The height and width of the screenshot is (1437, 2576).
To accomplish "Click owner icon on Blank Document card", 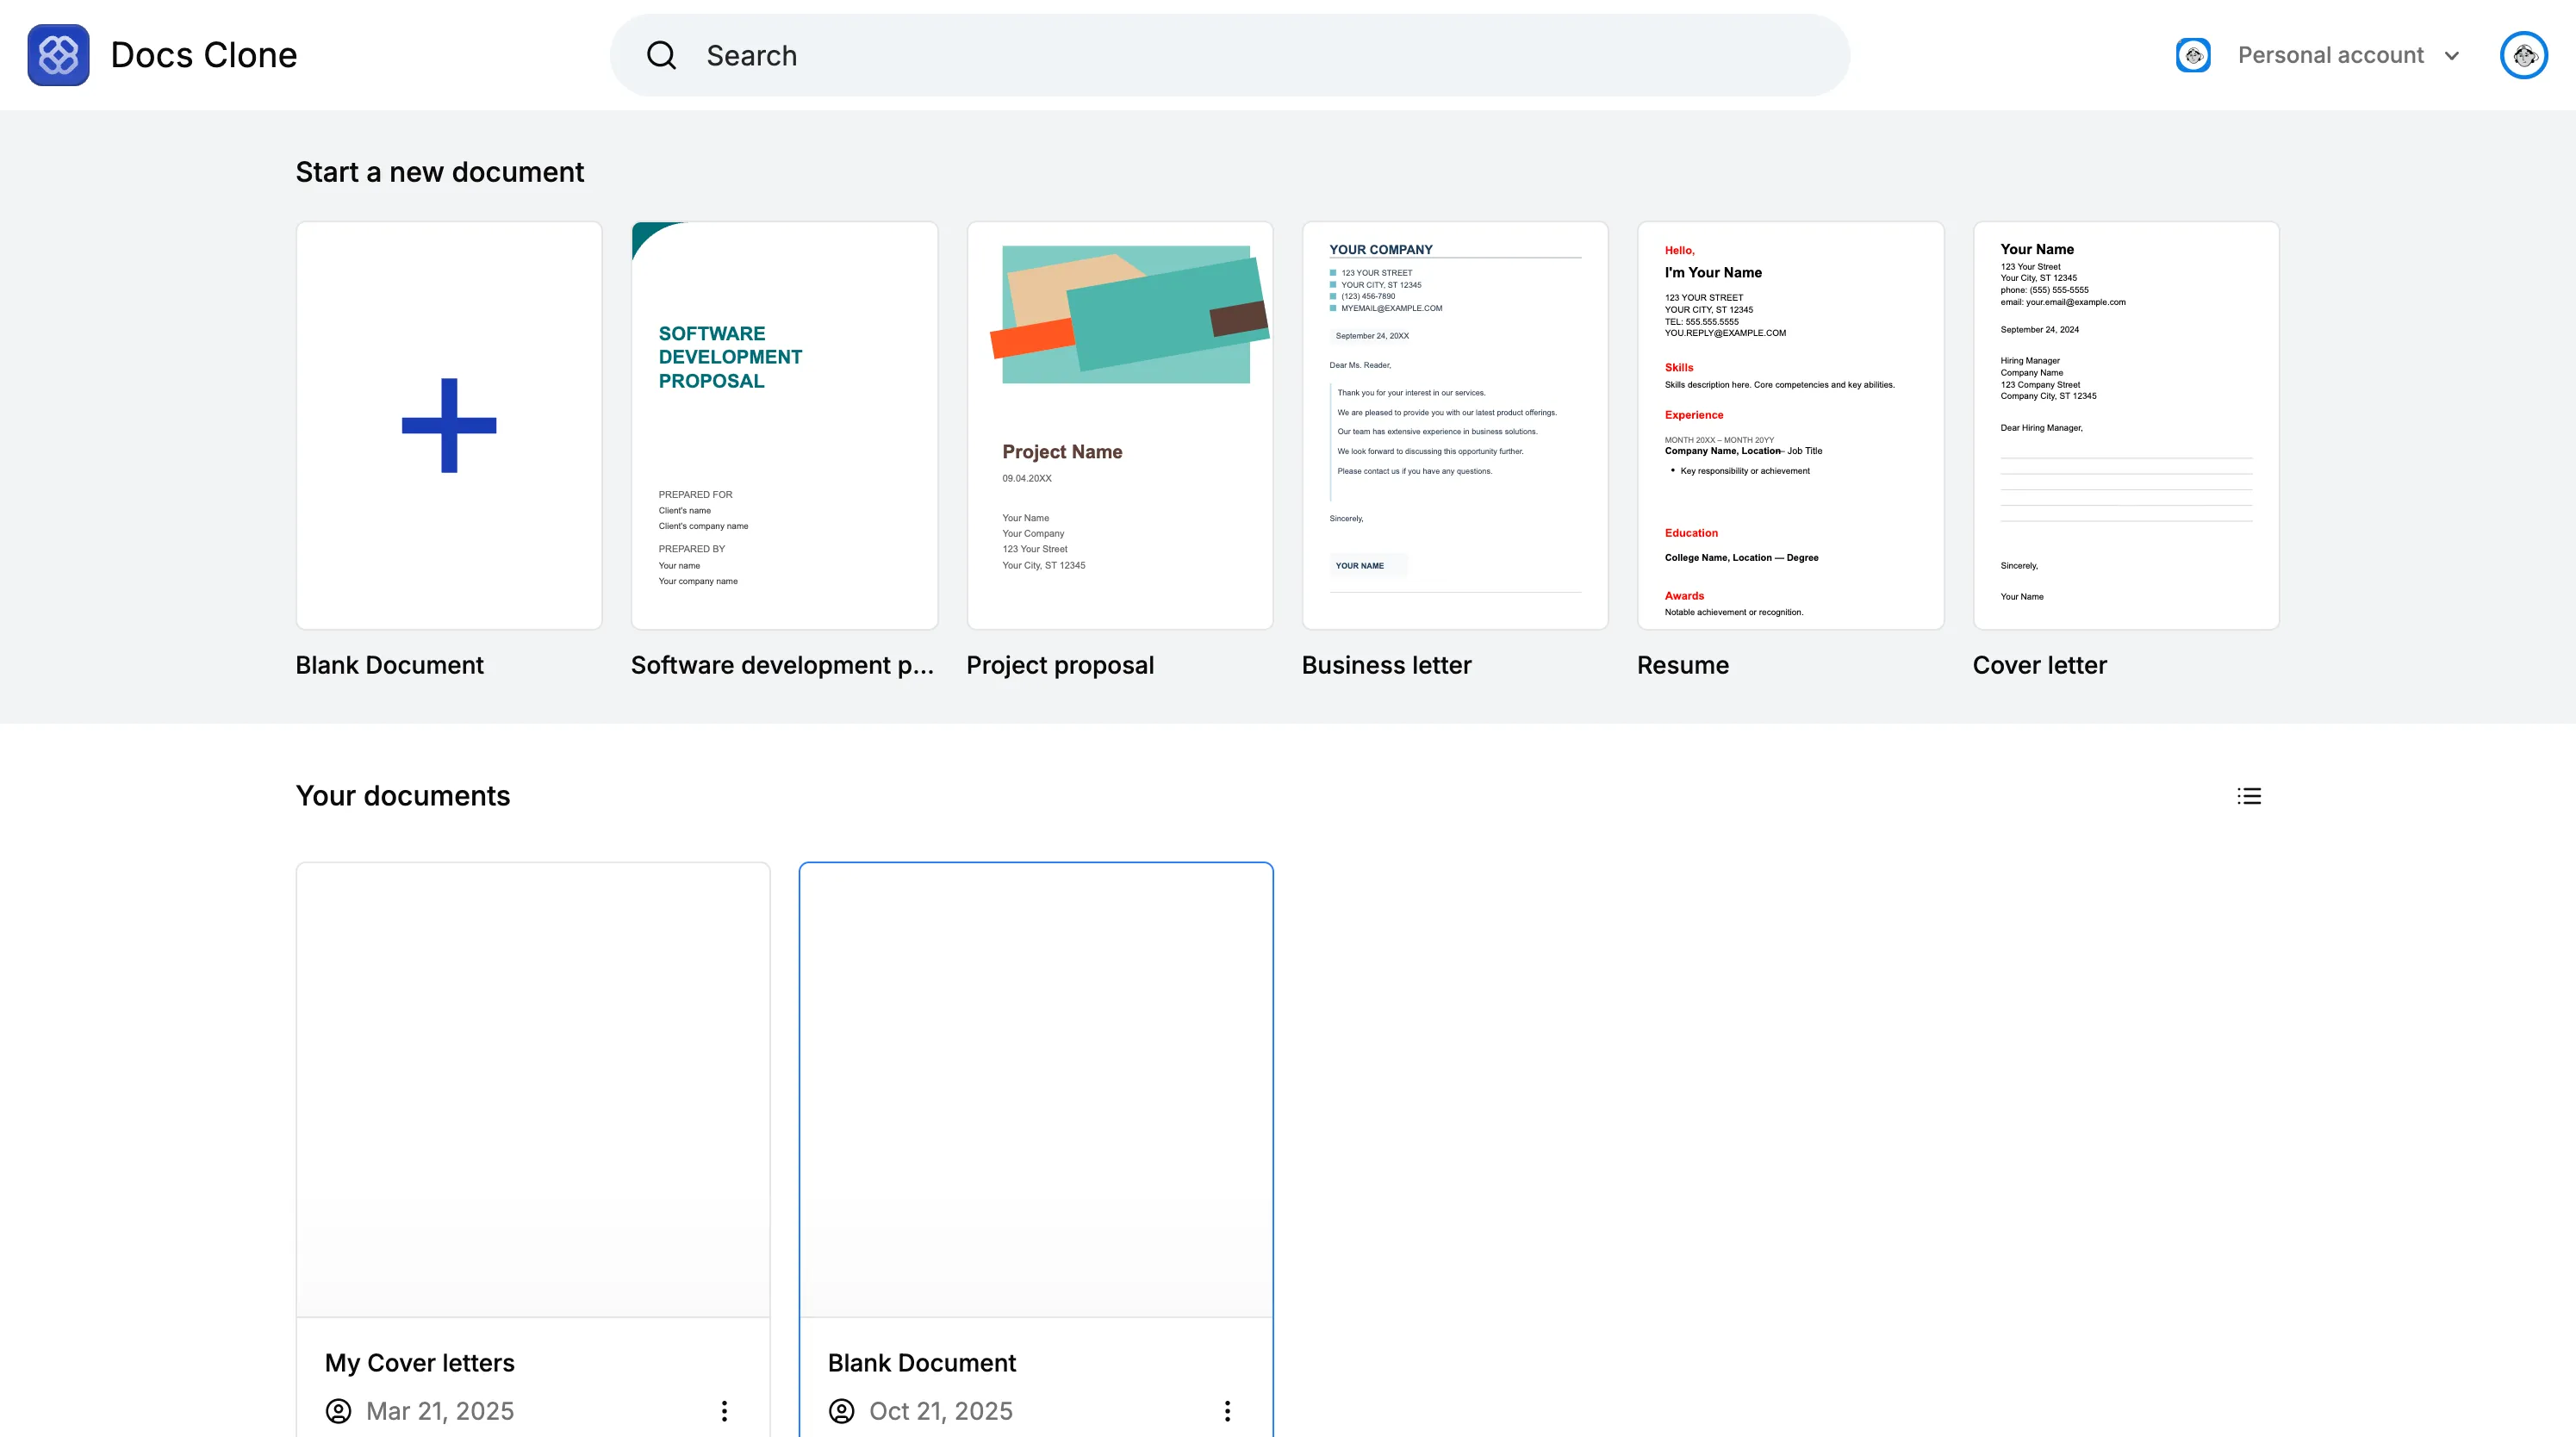I will pyautogui.click(x=842, y=1410).
